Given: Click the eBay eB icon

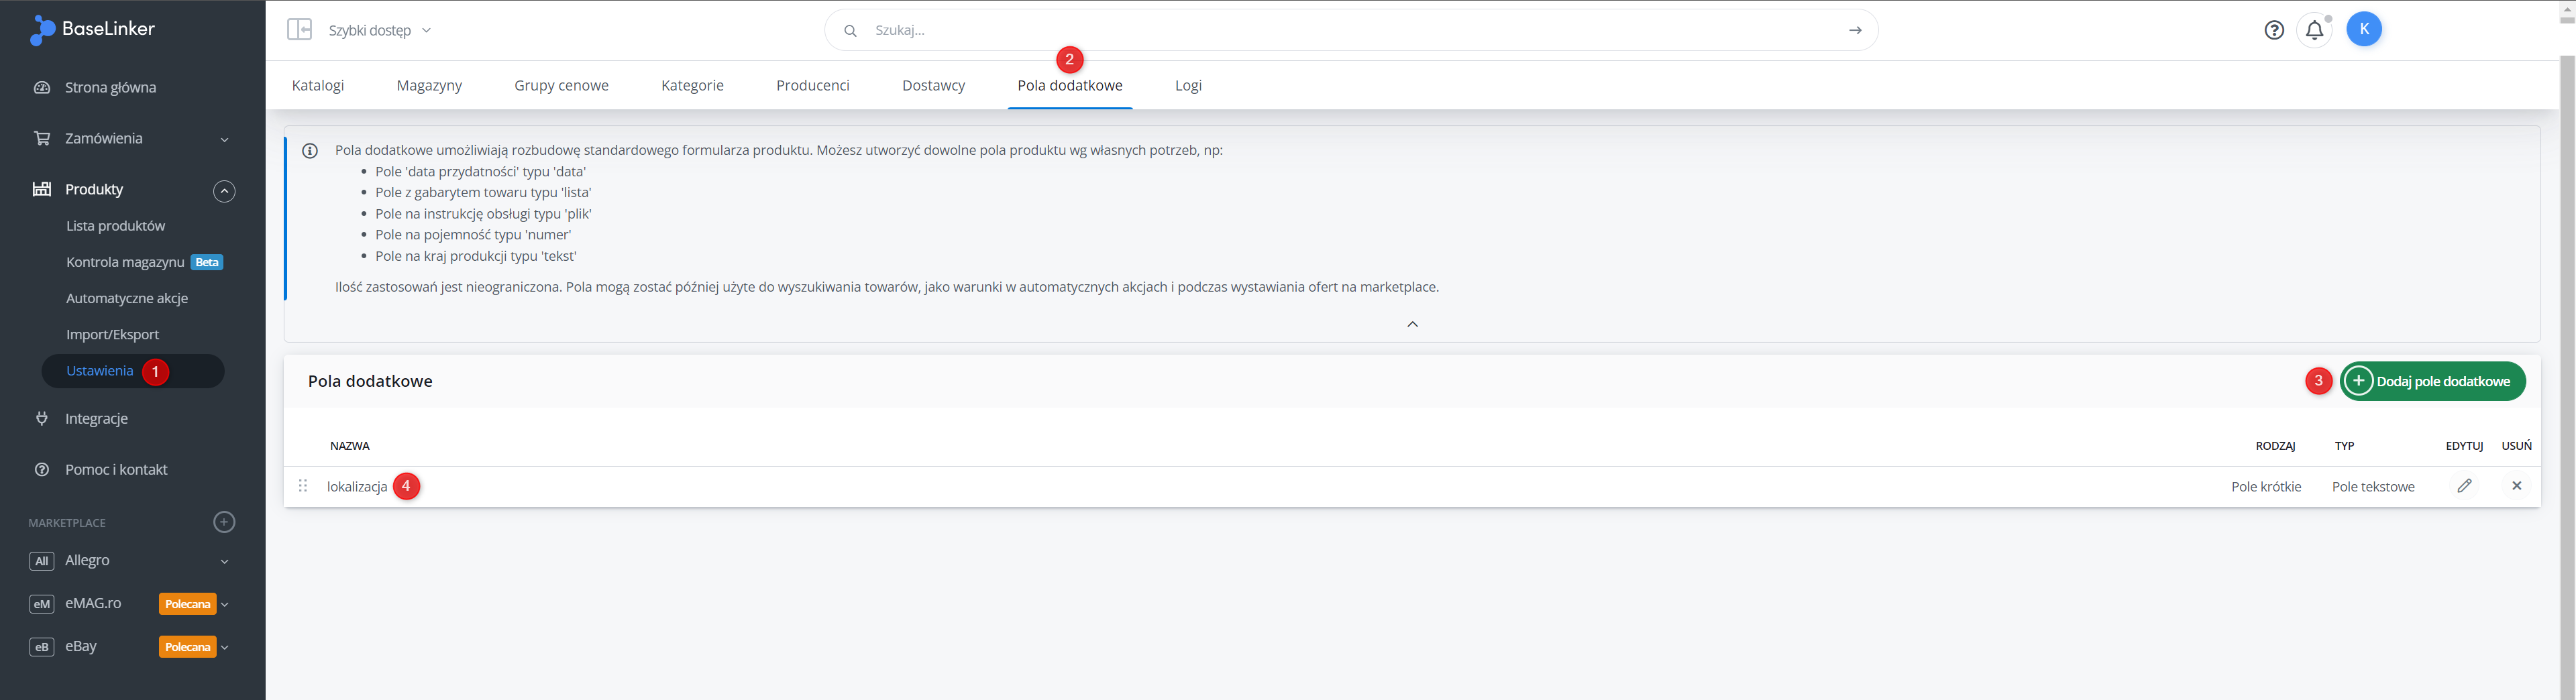Looking at the screenshot, I should click(42, 647).
